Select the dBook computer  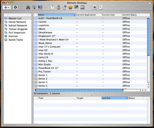click(x=90, y=29)
